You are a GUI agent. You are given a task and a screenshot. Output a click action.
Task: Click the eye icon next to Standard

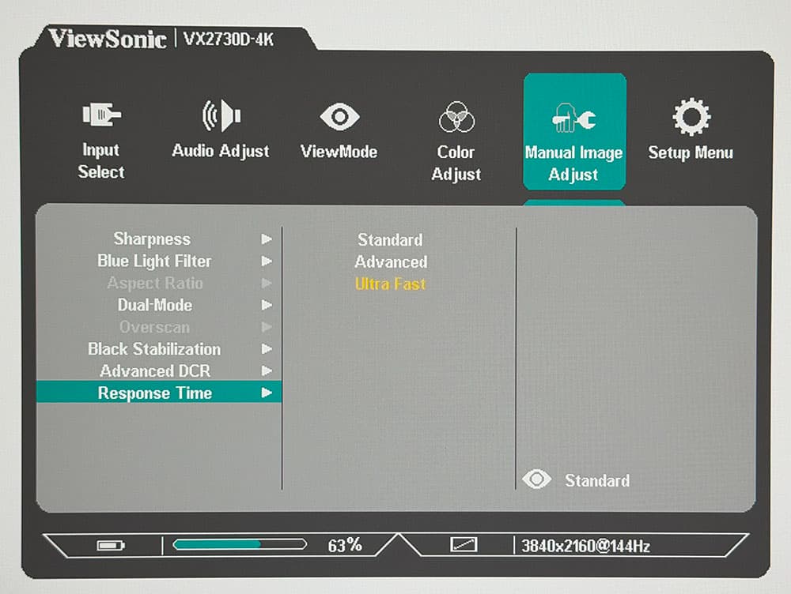click(x=537, y=479)
